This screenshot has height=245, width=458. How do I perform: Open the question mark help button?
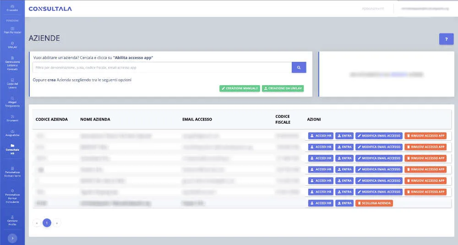tap(446, 39)
